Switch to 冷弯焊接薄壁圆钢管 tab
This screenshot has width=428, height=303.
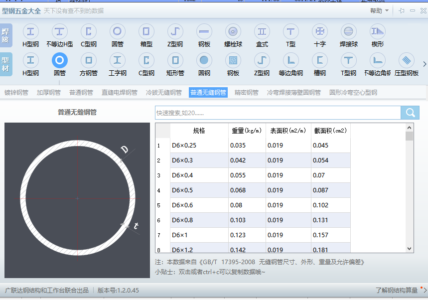click(293, 93)
